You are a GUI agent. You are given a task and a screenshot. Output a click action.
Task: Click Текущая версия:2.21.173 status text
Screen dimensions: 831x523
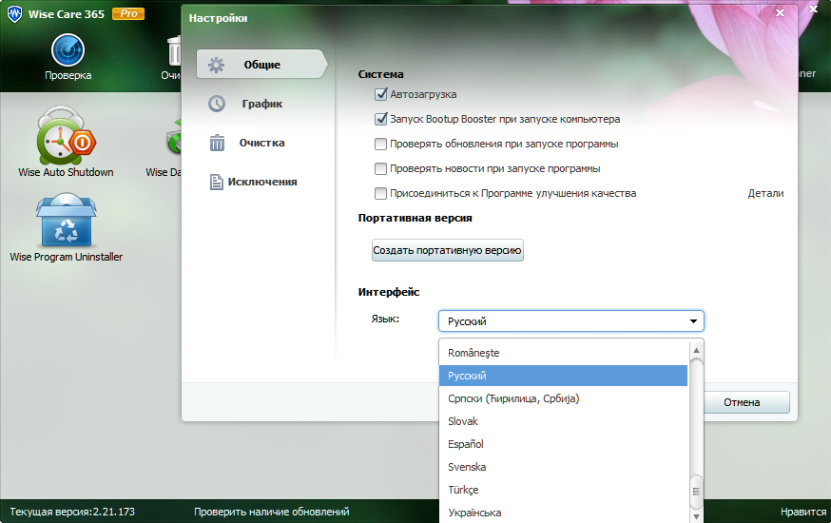[72, 512]
